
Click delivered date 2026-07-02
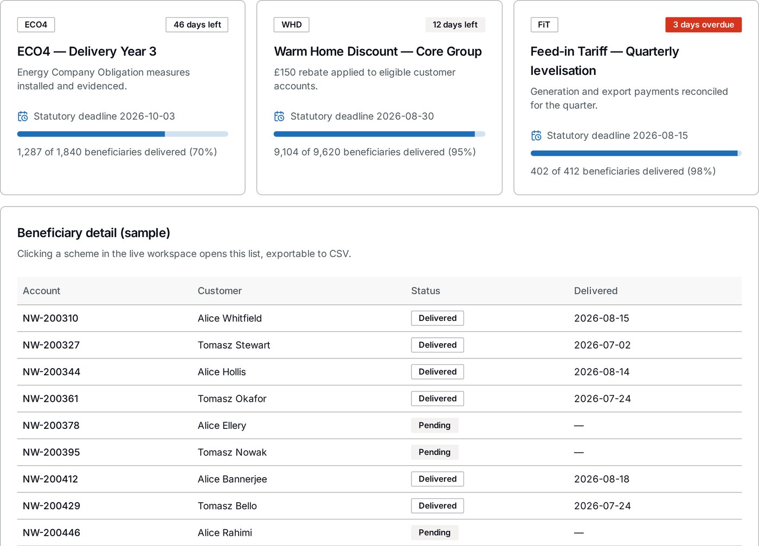[x=602, y=345]
